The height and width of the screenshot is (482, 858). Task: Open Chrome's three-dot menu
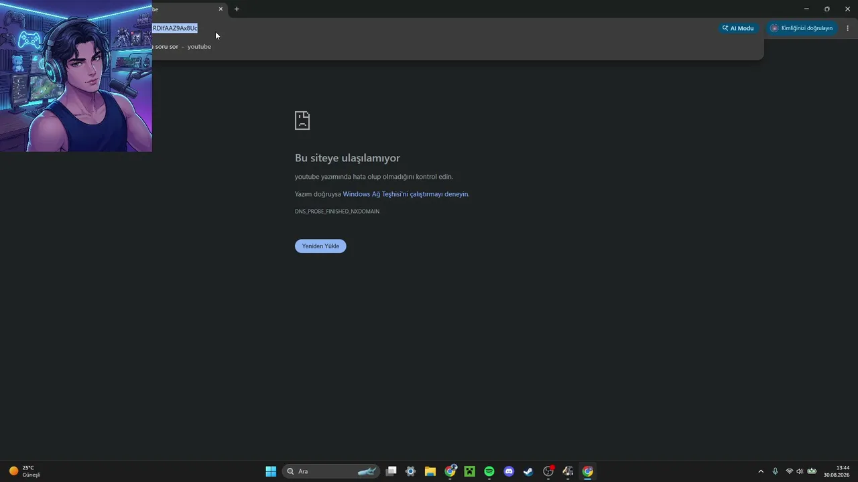pyautogui.click(x=848, y=28)
